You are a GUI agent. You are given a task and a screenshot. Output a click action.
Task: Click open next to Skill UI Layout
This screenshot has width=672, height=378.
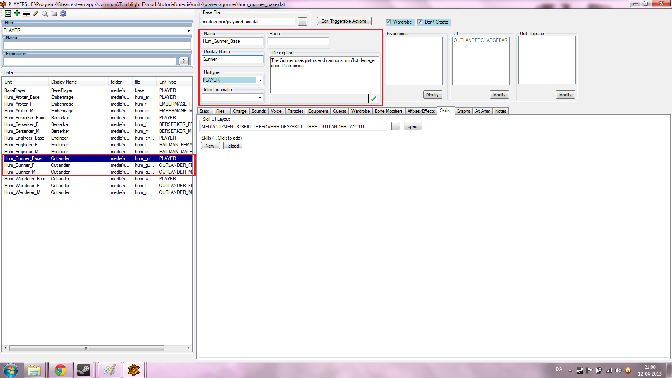pyautogui.click(x=413, y=126)
